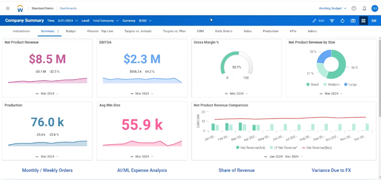Expand the Time 3/31/2024 dropdown
The image size is (381, 180).
tap(68, 21)
